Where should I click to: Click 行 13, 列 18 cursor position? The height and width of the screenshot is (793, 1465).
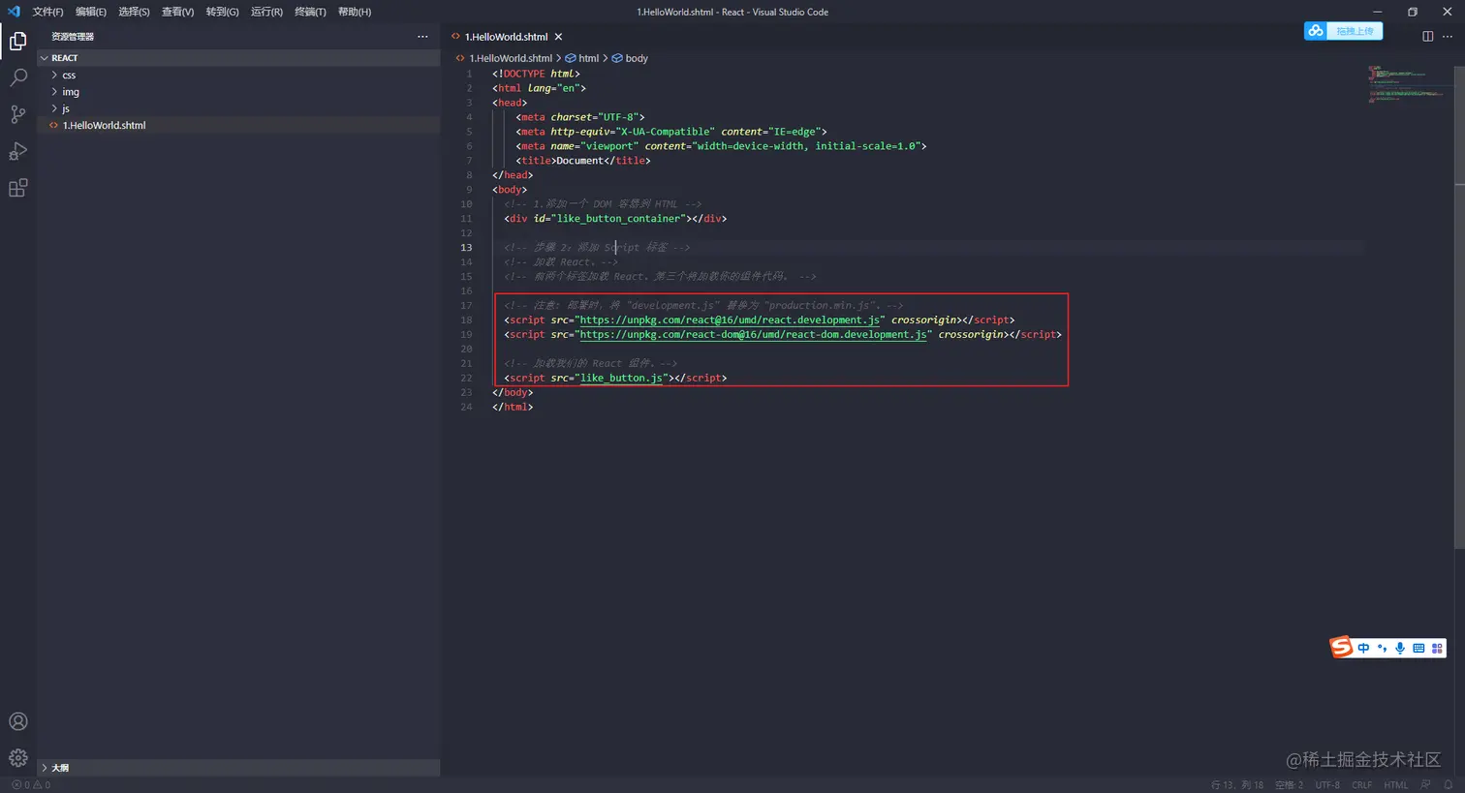[x=1237, y=785]
